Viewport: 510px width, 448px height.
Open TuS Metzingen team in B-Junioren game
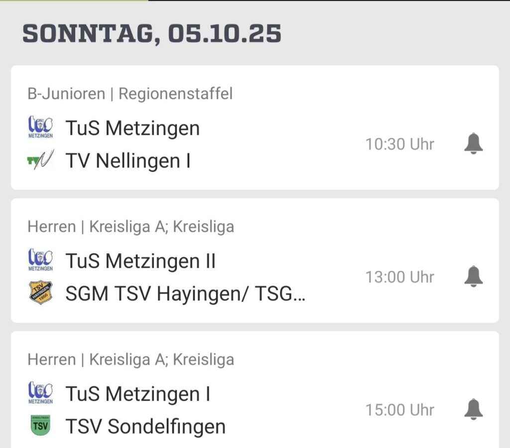[132, 128]
